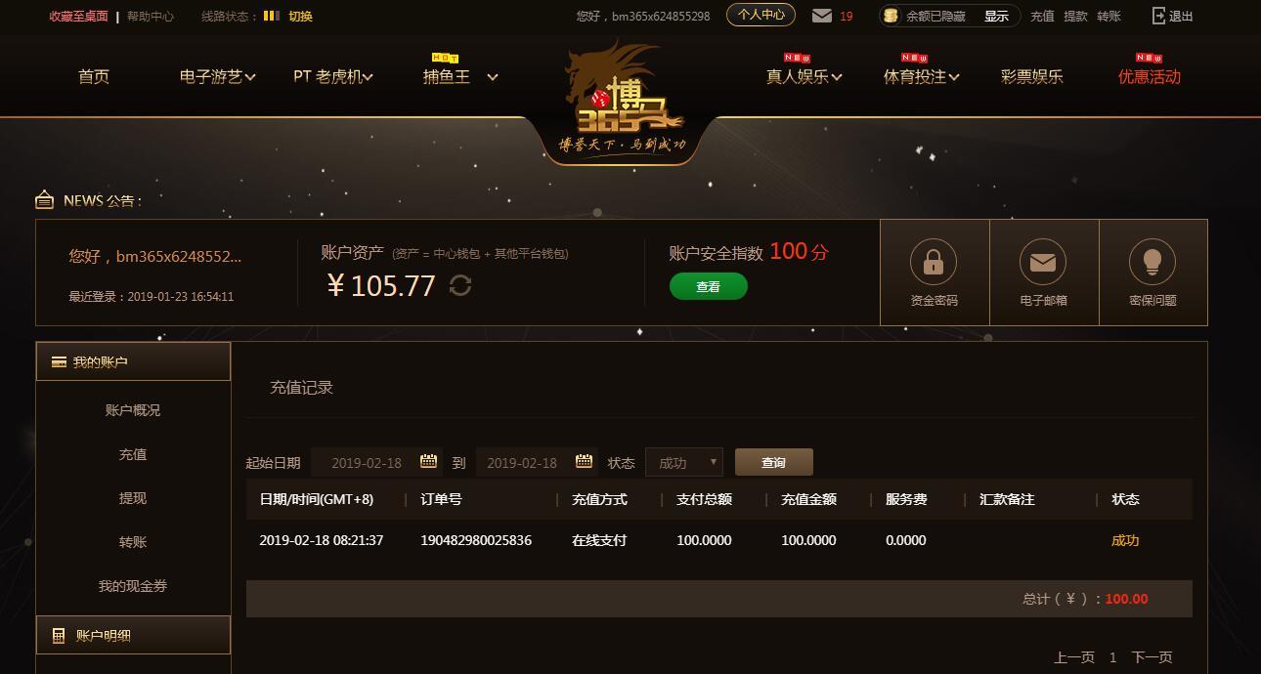Select 提现 in the account sidebar
Image resolution: width=1261 pixels, height=674 pixels.
tap(133, 498)
